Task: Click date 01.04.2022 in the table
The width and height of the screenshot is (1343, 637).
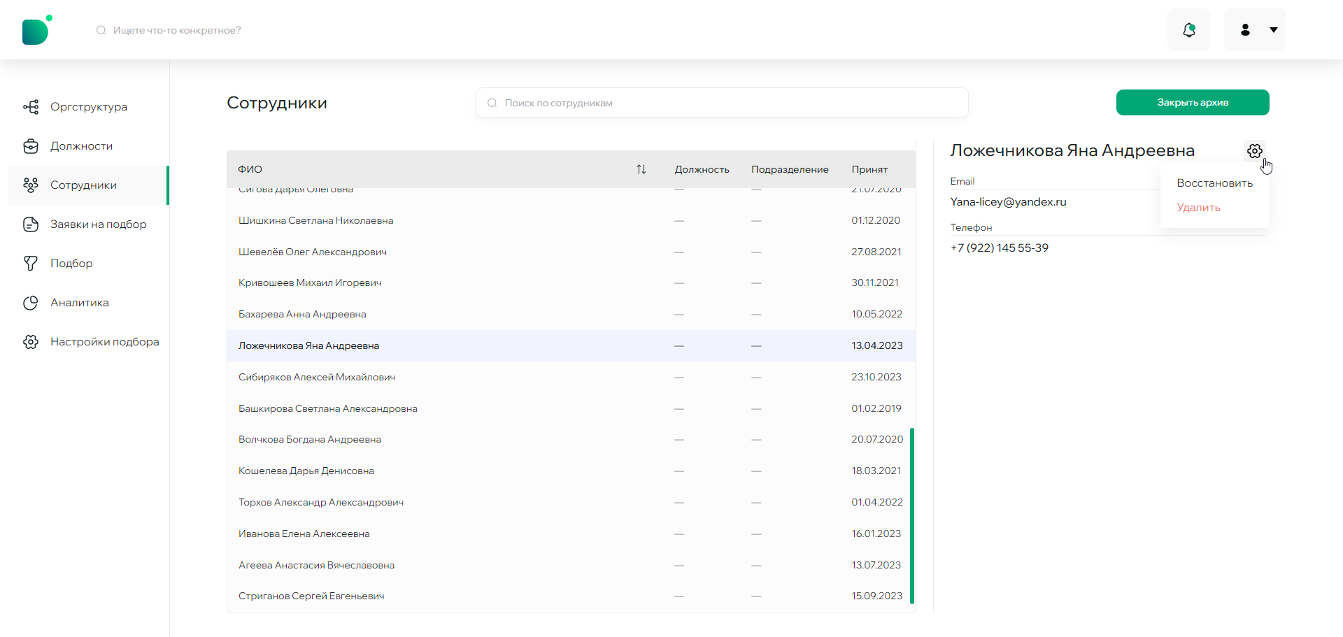Action: [x=877, y=502]
